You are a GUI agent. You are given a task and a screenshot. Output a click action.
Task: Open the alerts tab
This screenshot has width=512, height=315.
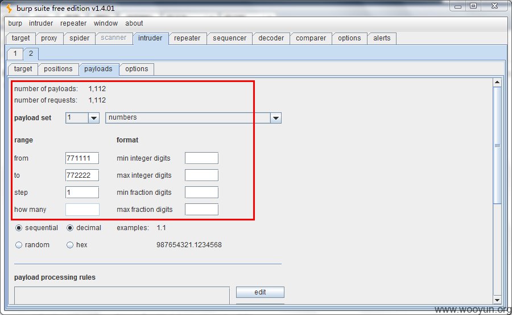pos(382,38)
